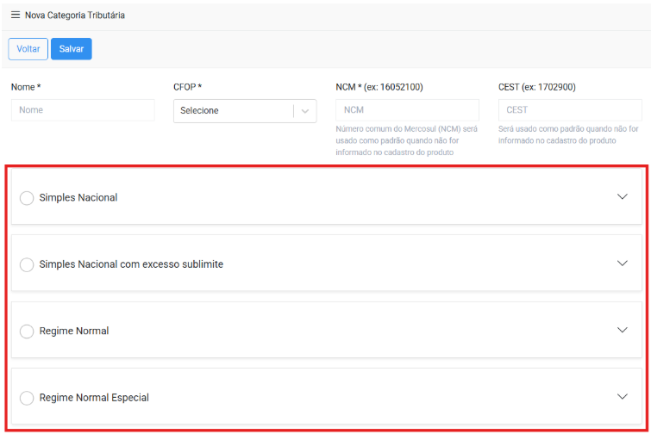
Task: Choose the Regime Normal Especial radio button
Action: [27, 398]
